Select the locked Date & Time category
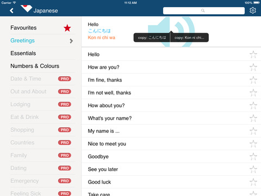The image size is (261, 196). (x=26, y=79)
